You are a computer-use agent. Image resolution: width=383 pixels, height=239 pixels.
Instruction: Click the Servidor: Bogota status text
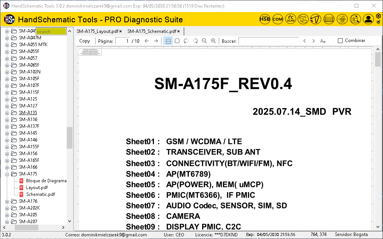click(x=351, y=234)
